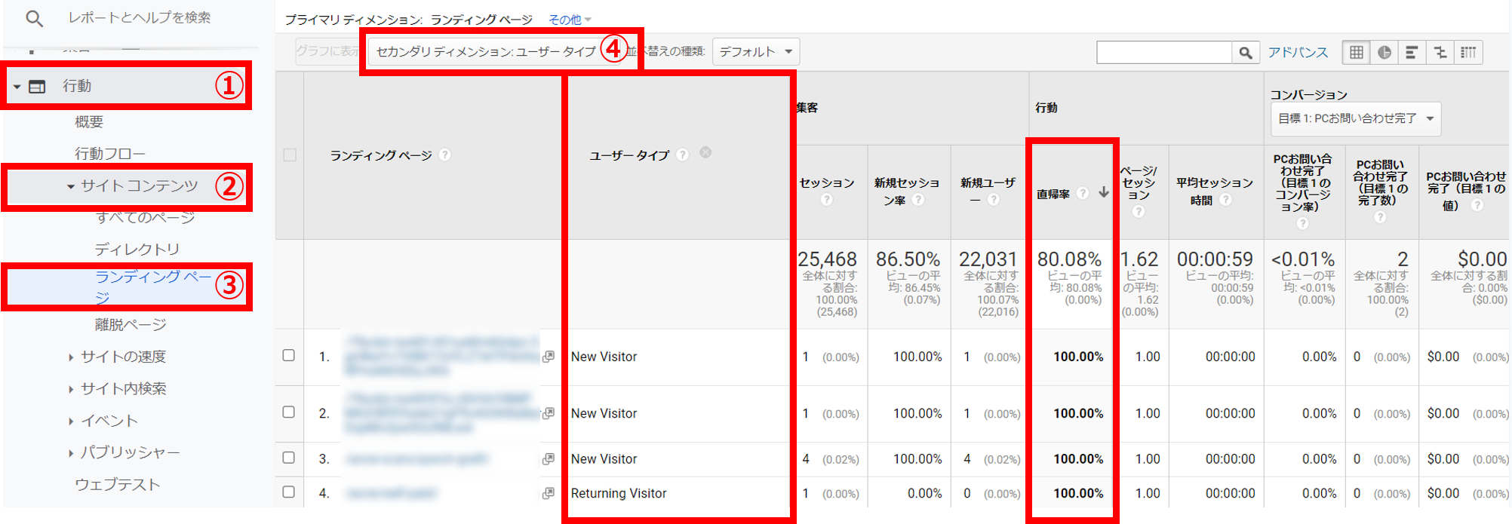Click the 行動 section table icon in sidebar
1512x524 pixels.
pos(37,87)
